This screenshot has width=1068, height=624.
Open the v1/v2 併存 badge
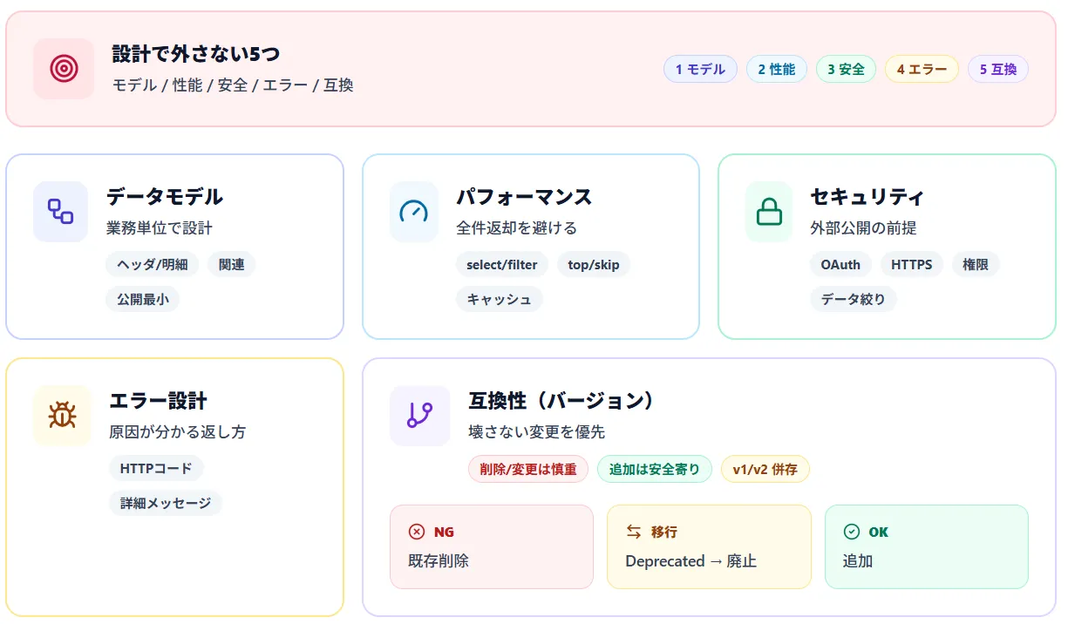pos(765,468)
